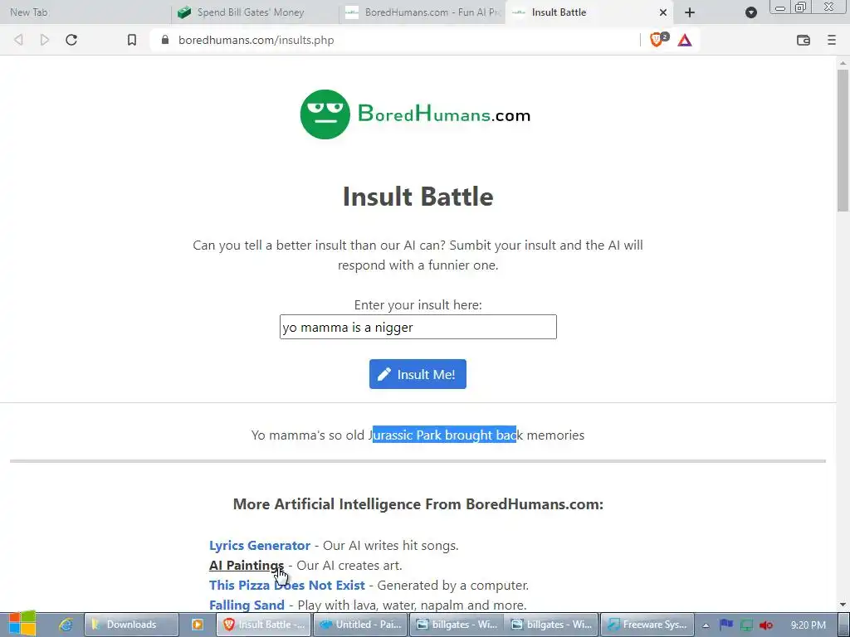This screenshot has height=637, width=850.
Task: Select the Insult Battle Brave taskbar button
Action: click(264, 625)
